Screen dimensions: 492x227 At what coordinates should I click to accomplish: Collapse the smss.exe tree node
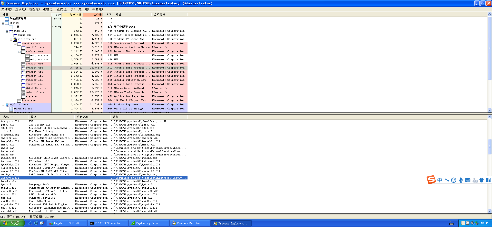[7, 31]
